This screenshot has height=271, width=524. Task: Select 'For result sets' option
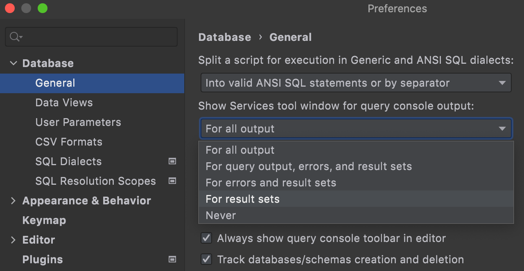(x=243, y=199)
